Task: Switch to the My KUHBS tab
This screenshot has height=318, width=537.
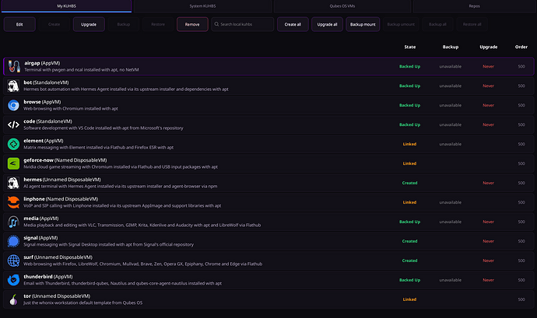Action: click(66, 6)
